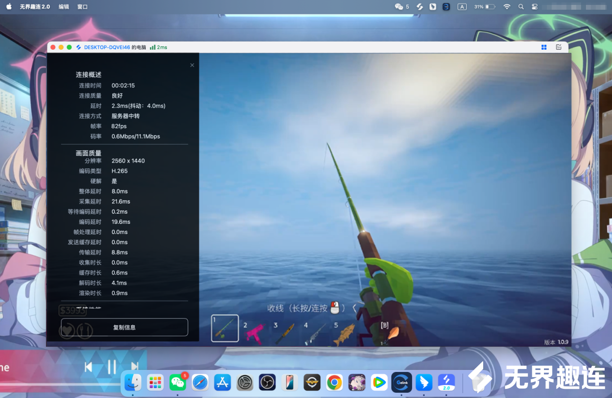Click the 整体延时 value 8.0ms
612x398 pixels.
[120, 191]
